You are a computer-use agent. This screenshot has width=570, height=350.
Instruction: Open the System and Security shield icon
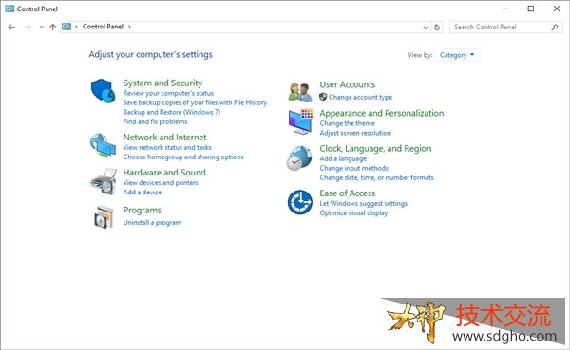pos(103,91)
